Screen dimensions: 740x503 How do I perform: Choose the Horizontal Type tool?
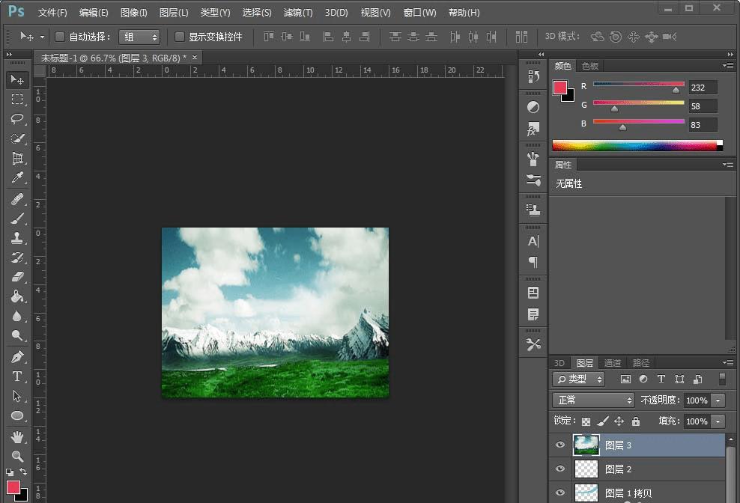17,376
